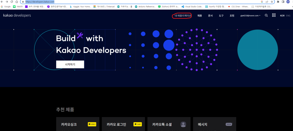293x131 pixels.
Task: Open the 메시지 product card
Action: coord(214,124)
